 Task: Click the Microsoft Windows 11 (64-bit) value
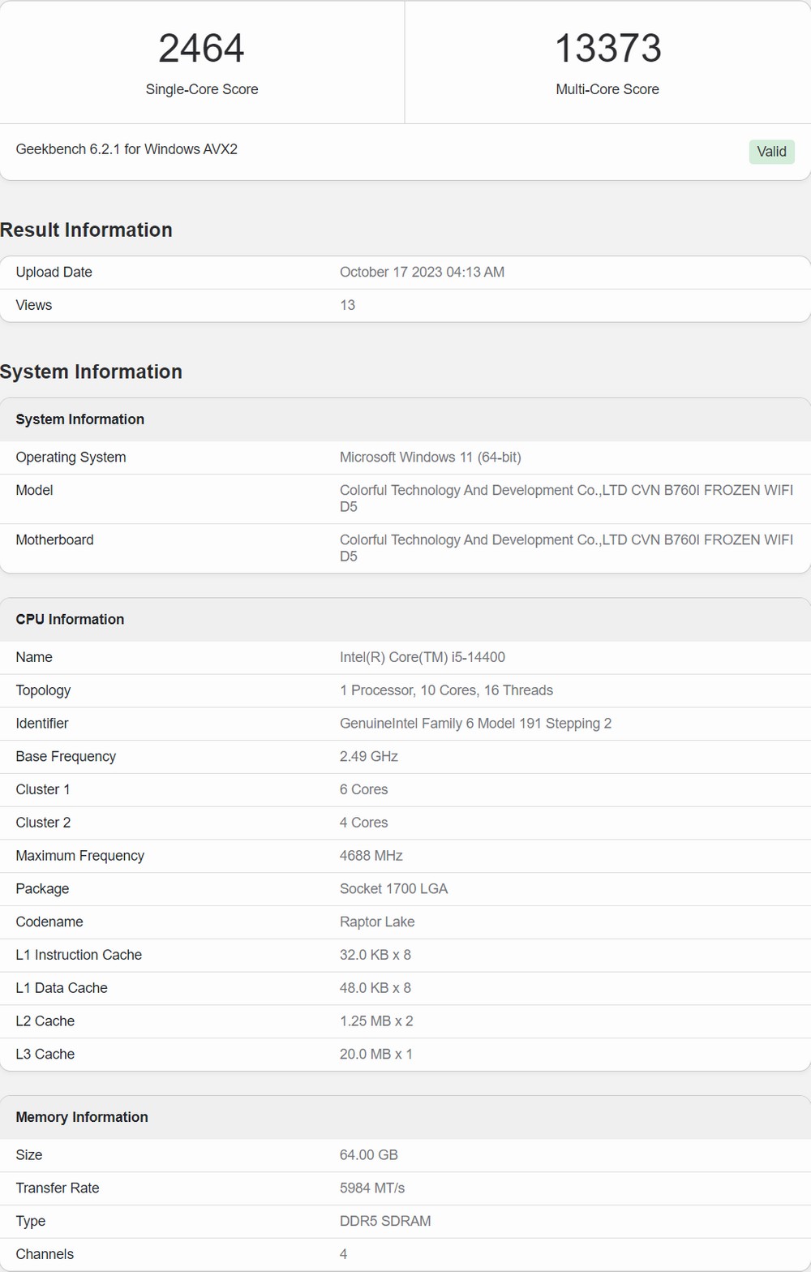click(x=431, y=458)
